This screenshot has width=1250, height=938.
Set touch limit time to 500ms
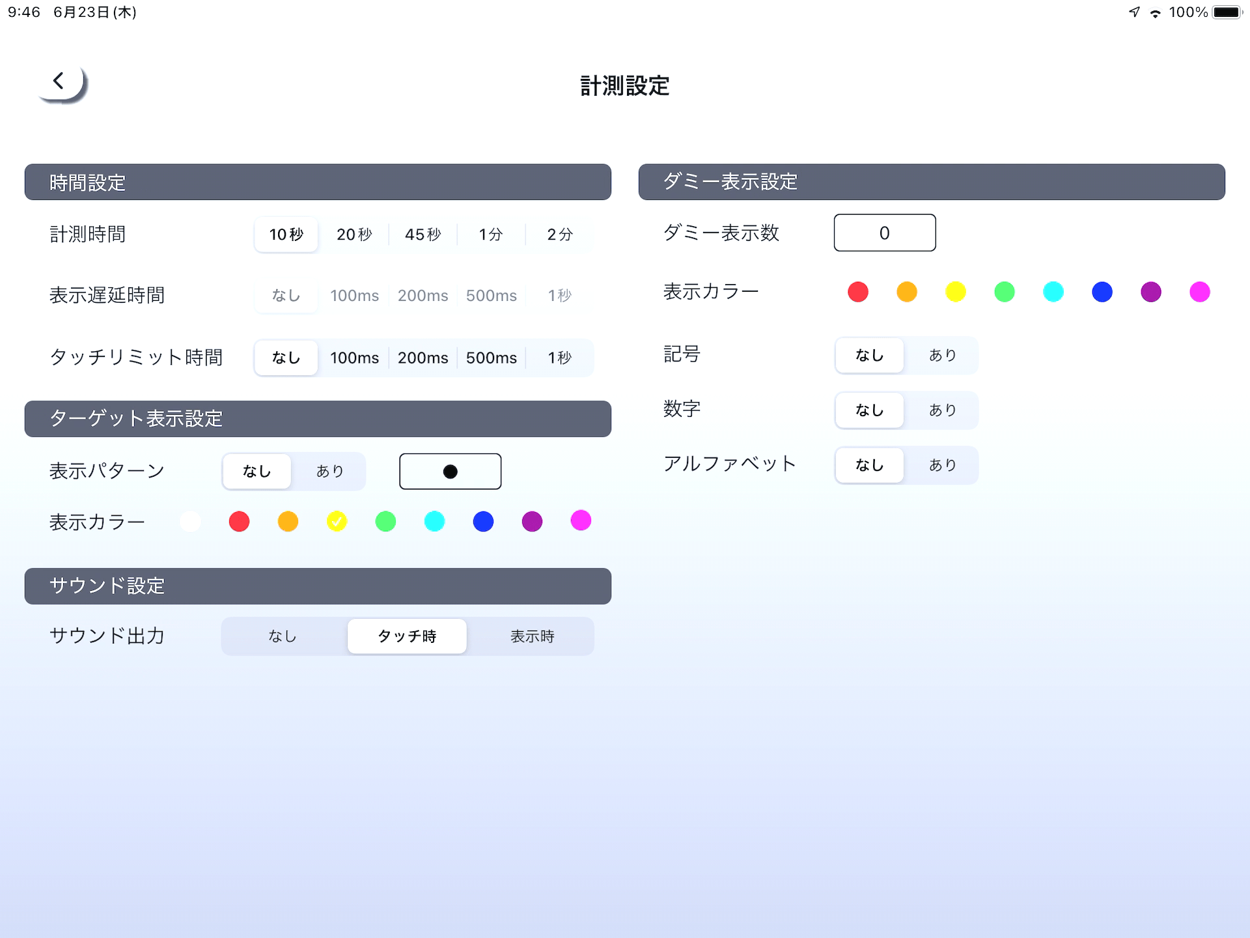(491, 358)
